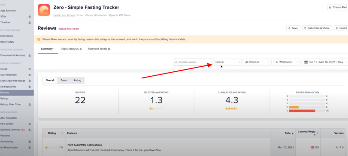
Task: Click the Country/Region column sort arrows
Action: point(318,133)
